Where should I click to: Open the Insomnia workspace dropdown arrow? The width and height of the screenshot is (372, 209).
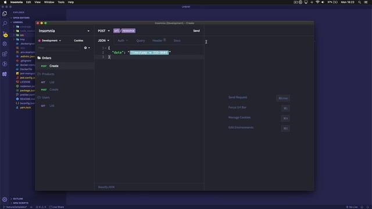pos(88,31)
